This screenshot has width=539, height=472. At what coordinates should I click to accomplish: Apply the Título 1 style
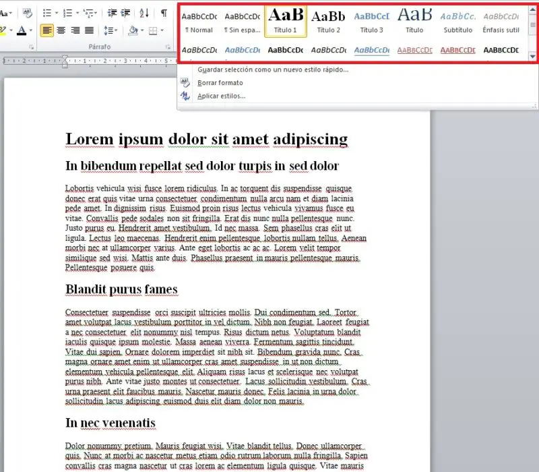click(286, 22)
